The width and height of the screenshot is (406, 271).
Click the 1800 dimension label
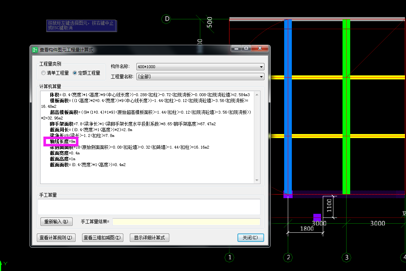click(x=306, y=229)
